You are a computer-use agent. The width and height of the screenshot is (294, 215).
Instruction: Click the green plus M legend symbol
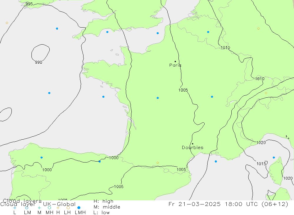pyautogui.click(x=39, y=208)
